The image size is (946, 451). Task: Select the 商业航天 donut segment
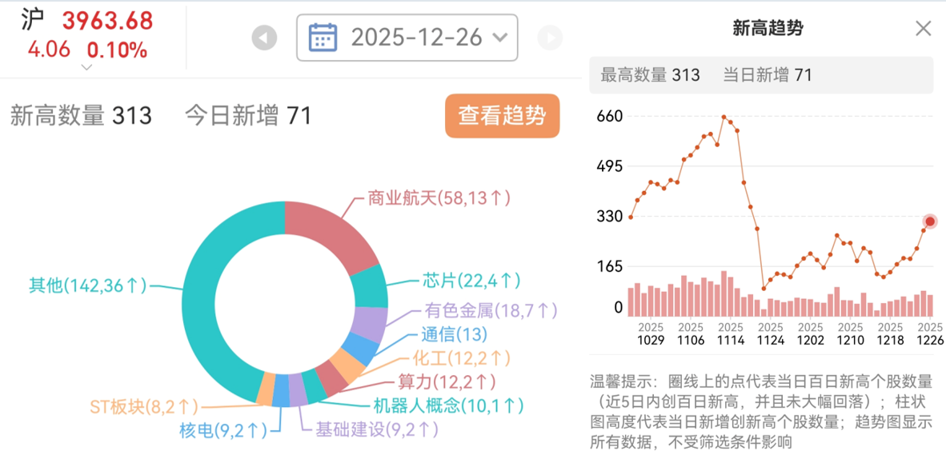[332, 226]
